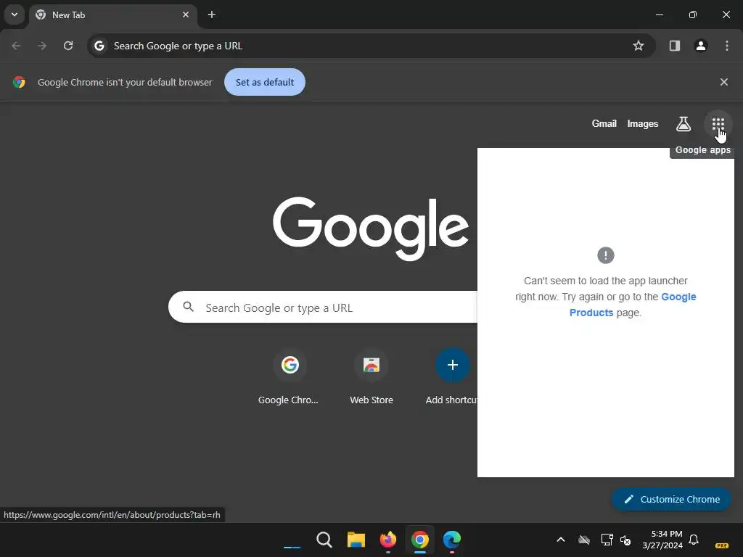Open the network display tray icon

(607, 540)
